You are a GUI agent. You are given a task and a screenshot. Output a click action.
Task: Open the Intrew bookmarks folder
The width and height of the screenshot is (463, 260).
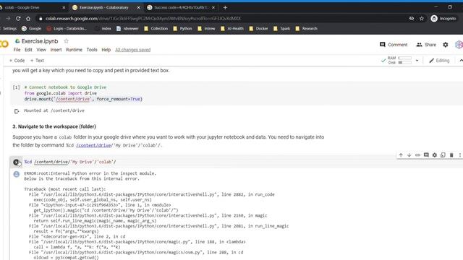(x=206, y=29)
